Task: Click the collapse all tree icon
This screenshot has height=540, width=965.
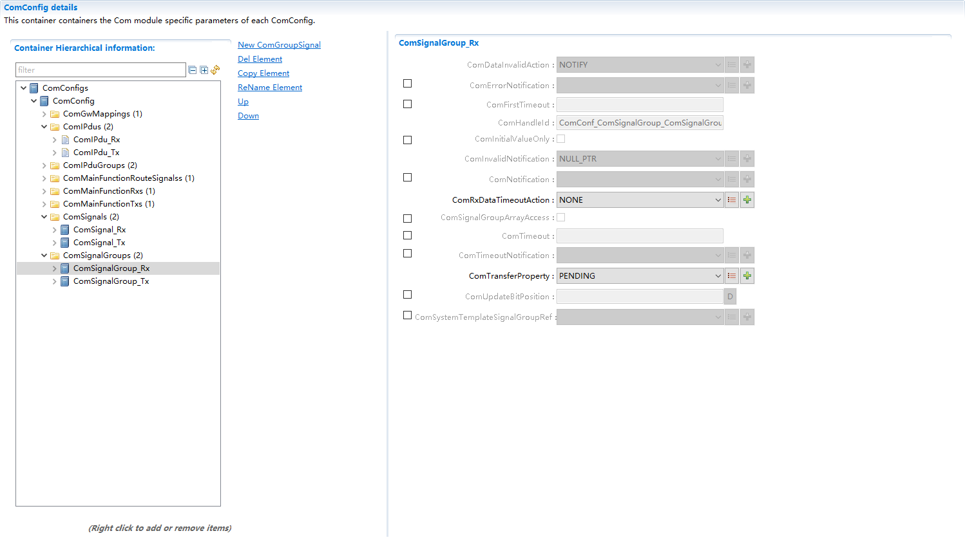Action: coord(192,70)
